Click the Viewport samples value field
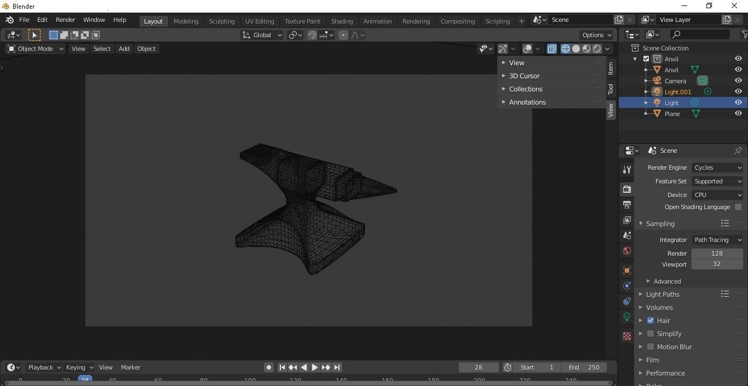 pyautogui.click(x=717, y=264)
